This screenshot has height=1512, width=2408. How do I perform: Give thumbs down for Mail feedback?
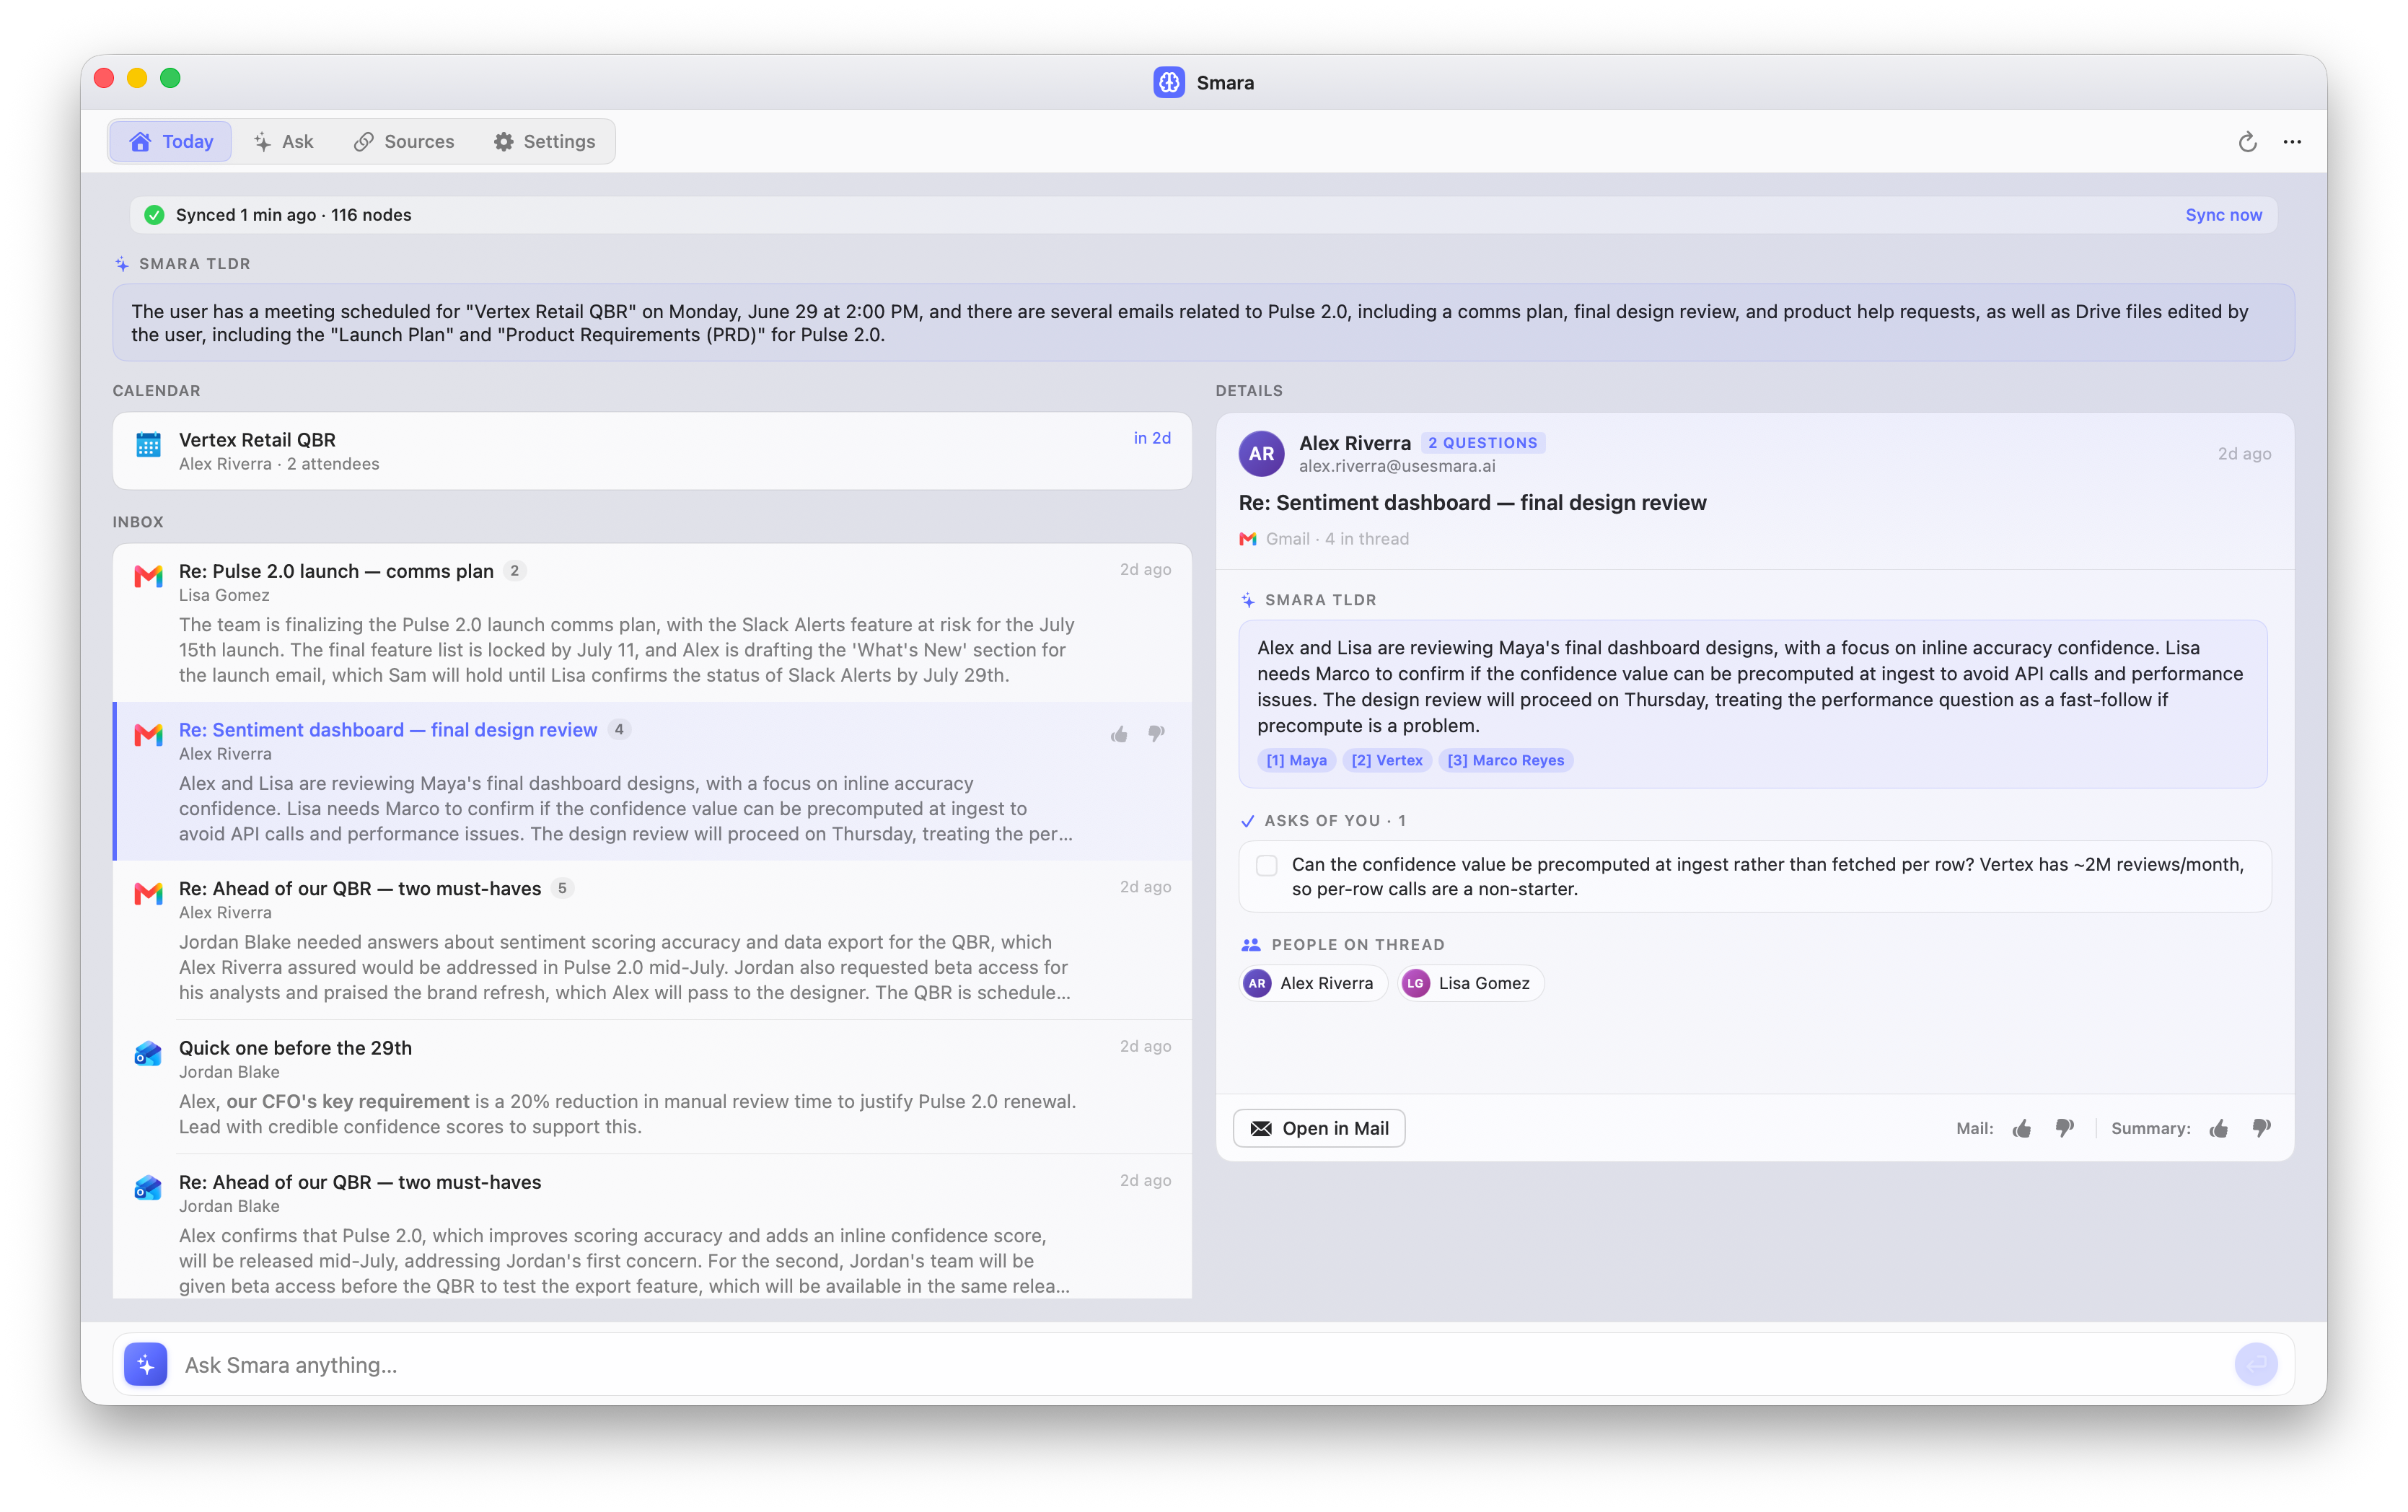(2065, 1128)
